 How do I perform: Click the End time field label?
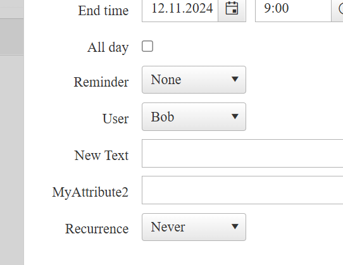(103, 11)
